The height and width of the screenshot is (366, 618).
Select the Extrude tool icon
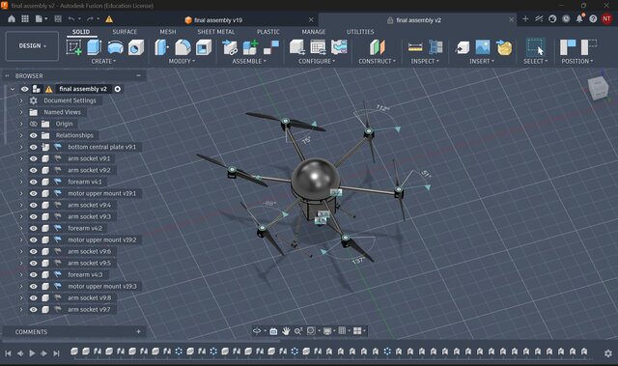pyautogui.click(x=95, y=47)
